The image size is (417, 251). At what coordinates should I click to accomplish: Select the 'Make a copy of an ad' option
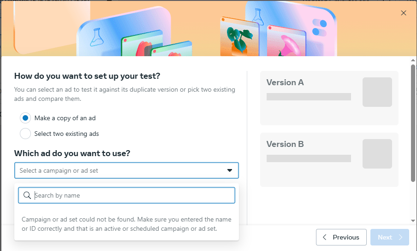(x=26, y=118)
